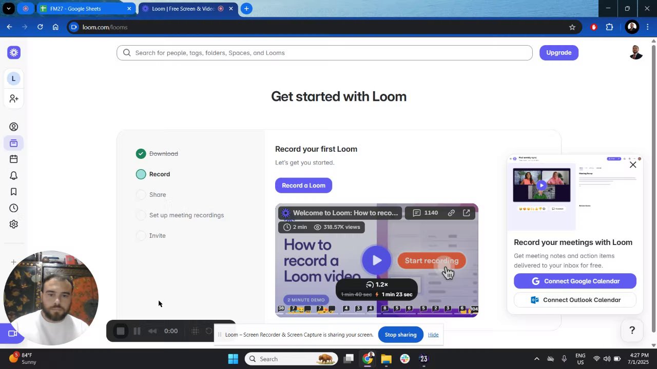This screenshot has width=657, height=369.
Task: Open the settings gear icon in sidebar
Action: tap(14, 224)
